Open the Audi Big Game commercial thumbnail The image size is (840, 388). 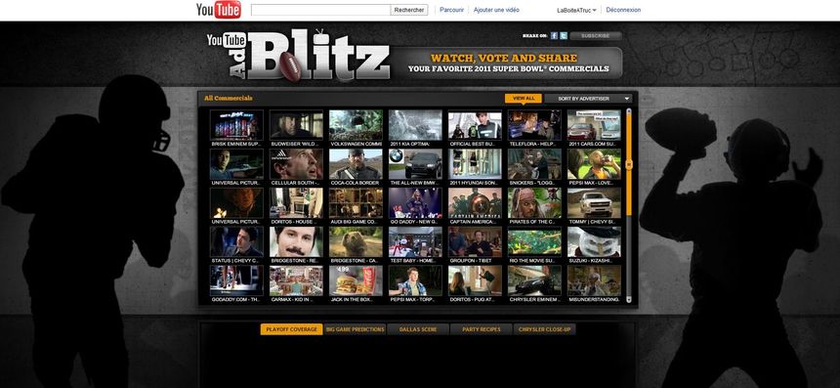click(356, 202)
